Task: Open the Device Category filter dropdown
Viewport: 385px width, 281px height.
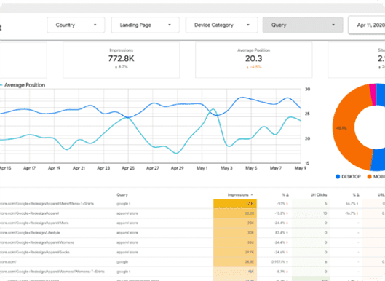Action: (x=221, y=25)
